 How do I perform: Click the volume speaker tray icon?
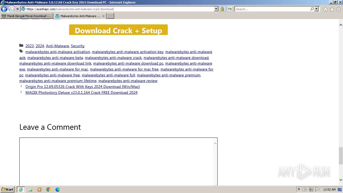(305, 190)
